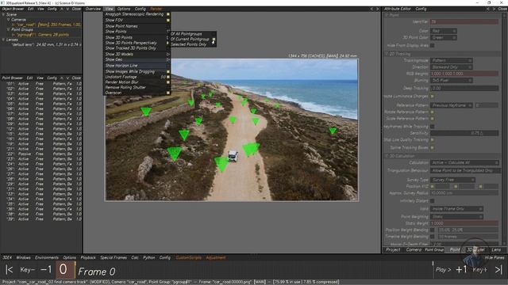Click Point Browser down arrow (V)
Viewport: 508px width, 285px height.
(x=67, y=78)
